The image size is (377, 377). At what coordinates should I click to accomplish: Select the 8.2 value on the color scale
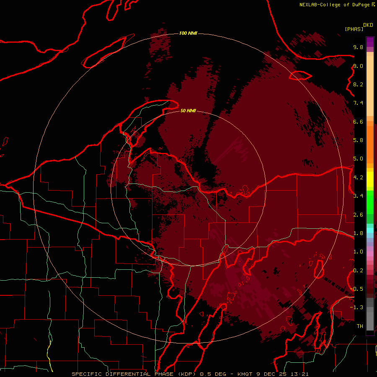[358, 84]
